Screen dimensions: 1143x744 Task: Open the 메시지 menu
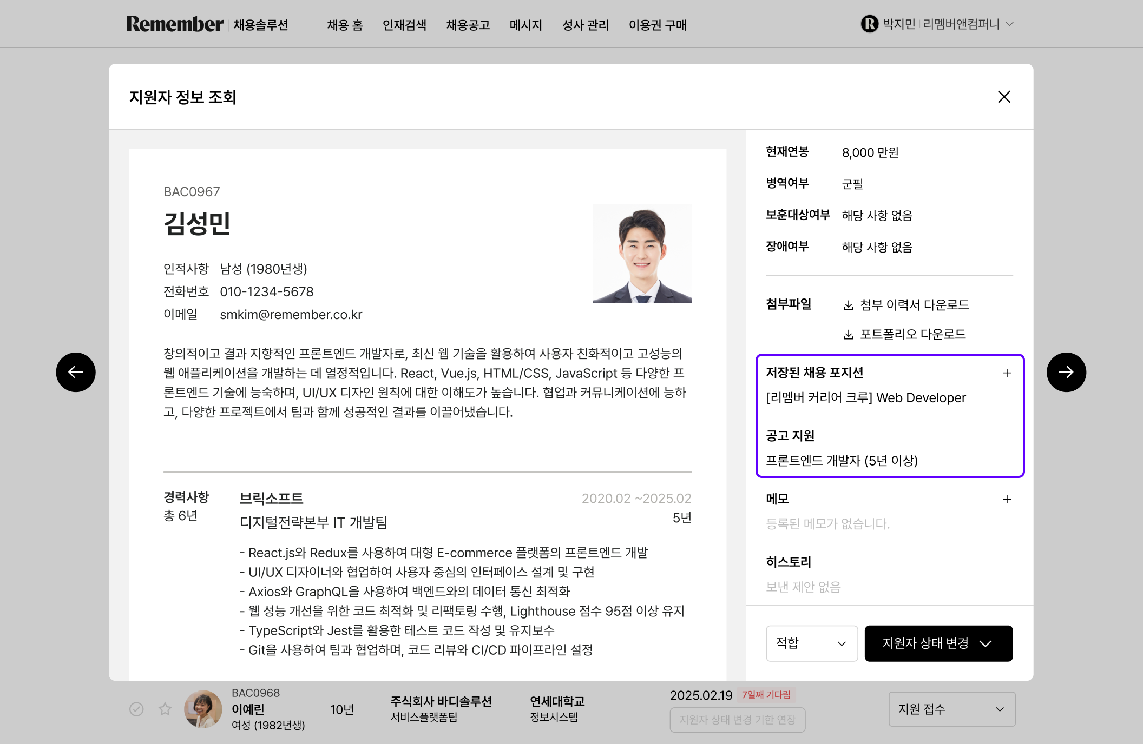coord(525,25)
